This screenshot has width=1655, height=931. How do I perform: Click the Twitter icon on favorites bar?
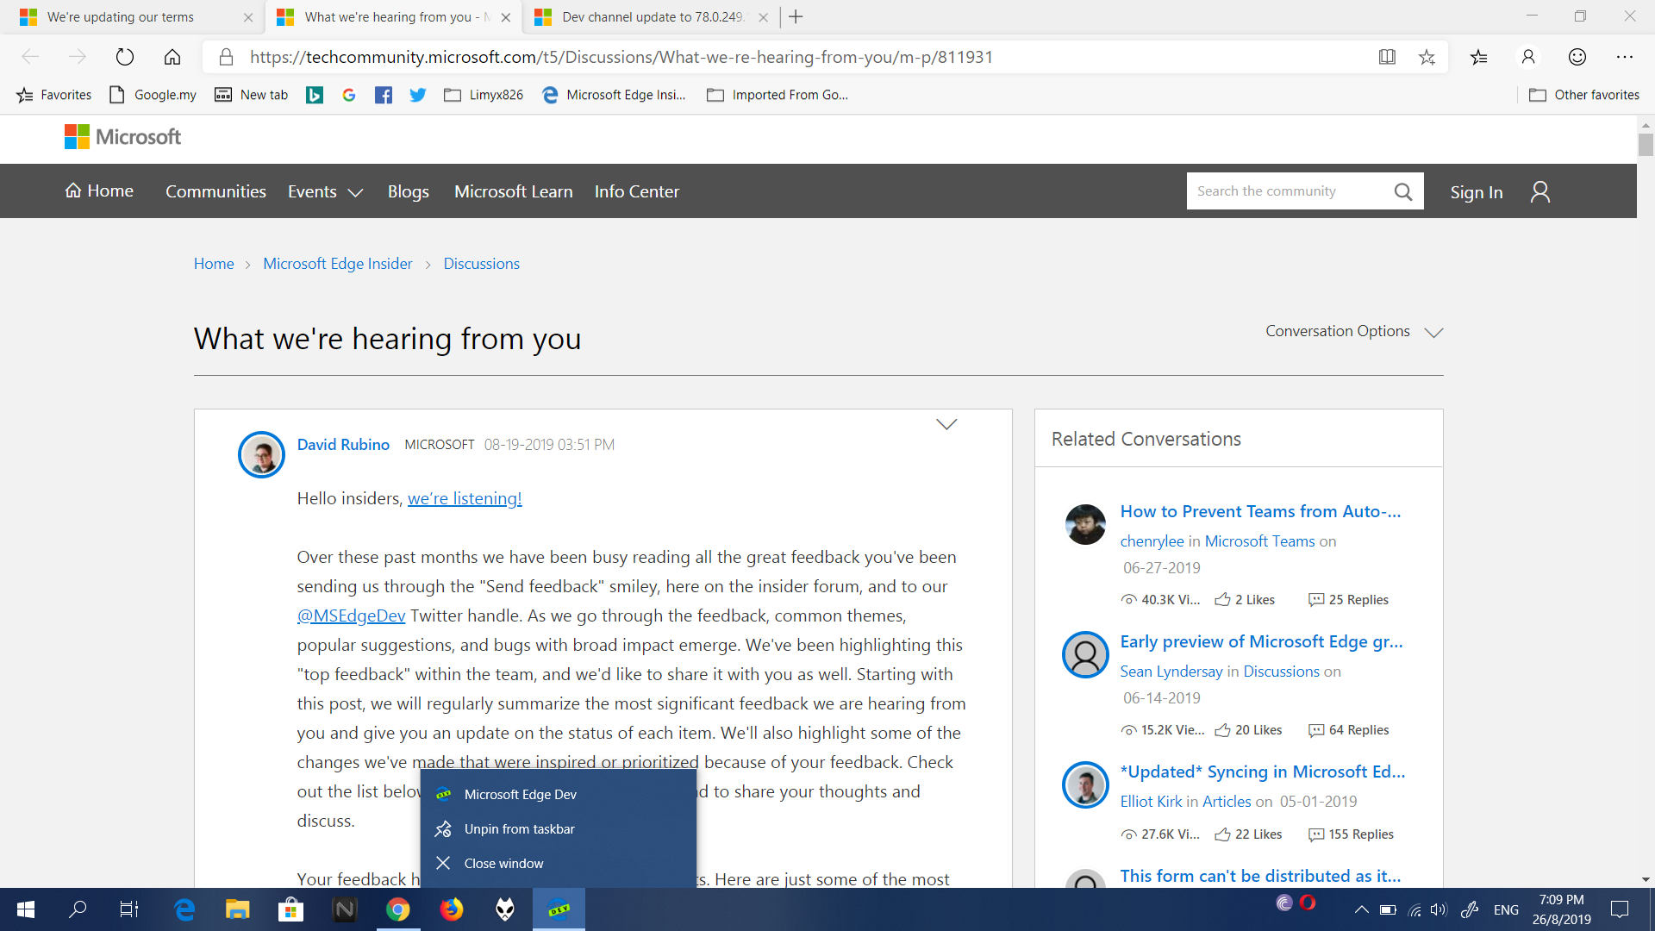pos(418,95)
